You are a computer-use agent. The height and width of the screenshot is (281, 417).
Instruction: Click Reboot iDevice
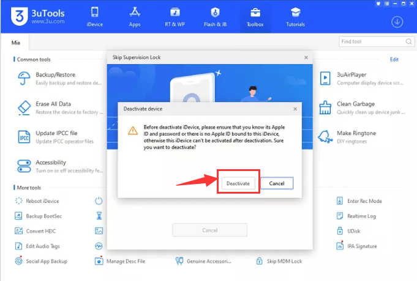tap(37, 201)
